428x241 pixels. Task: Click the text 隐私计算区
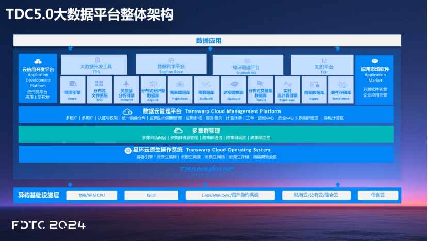click(x=334, y=118)
